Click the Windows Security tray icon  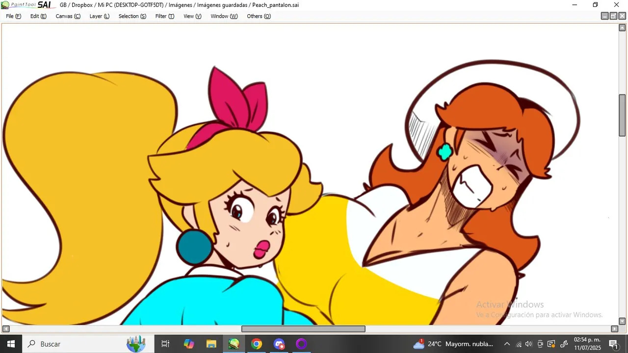point(551,344)
